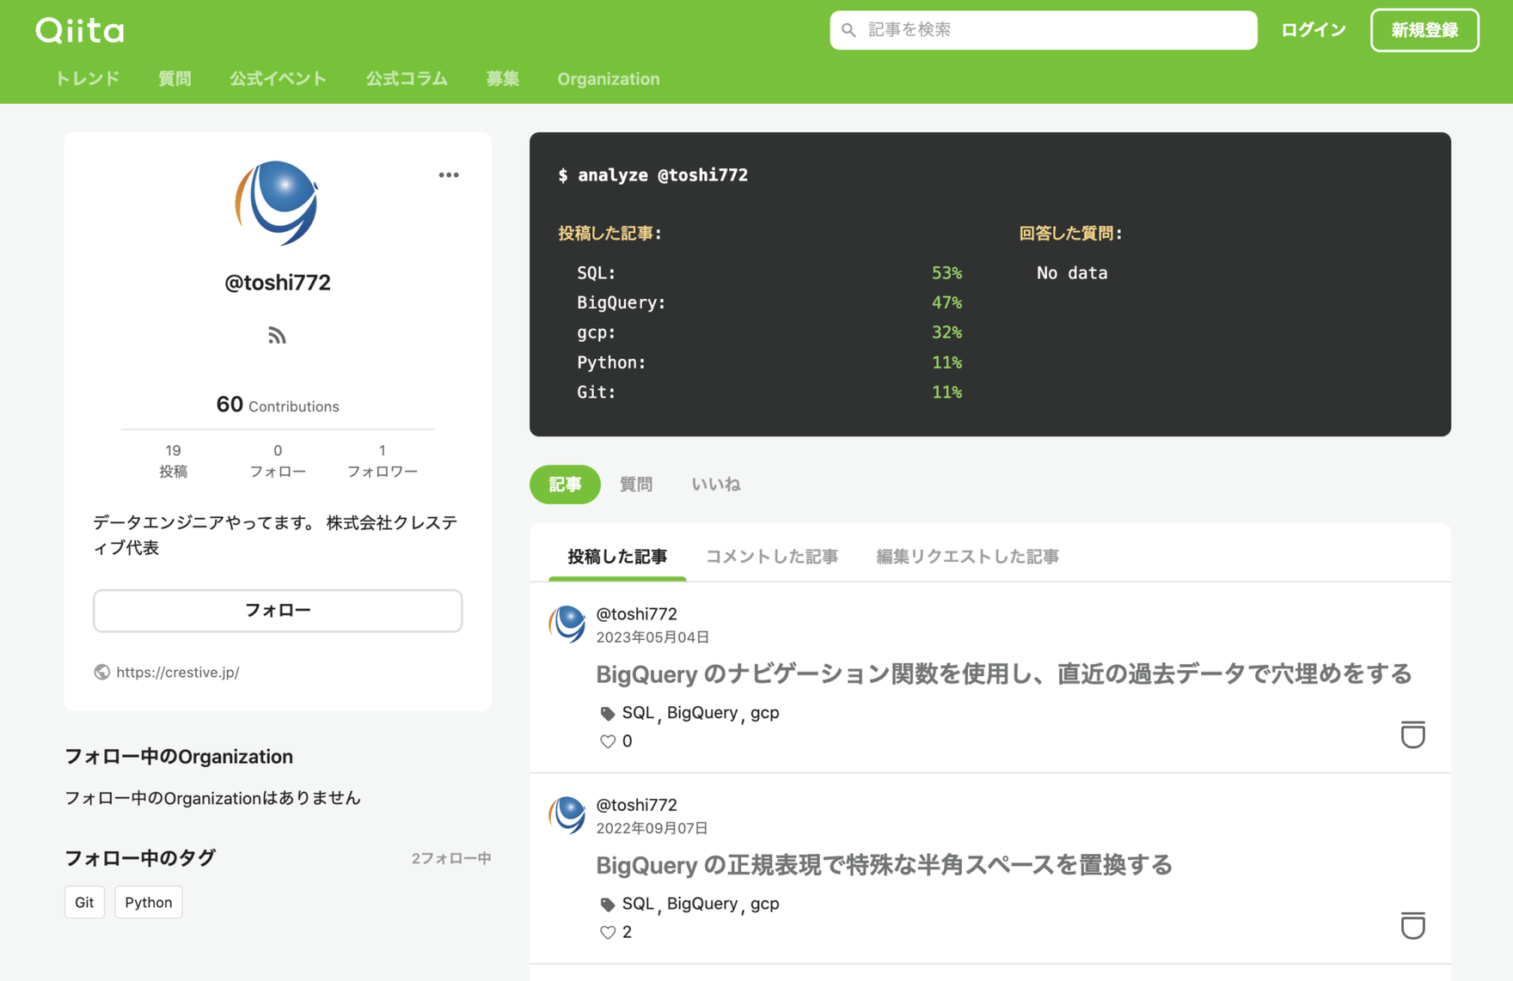Image resolution: width=1513 pixels, height=981 pixels.
Task: Click the toshi772 profile avatar
Action: (277, 203)
